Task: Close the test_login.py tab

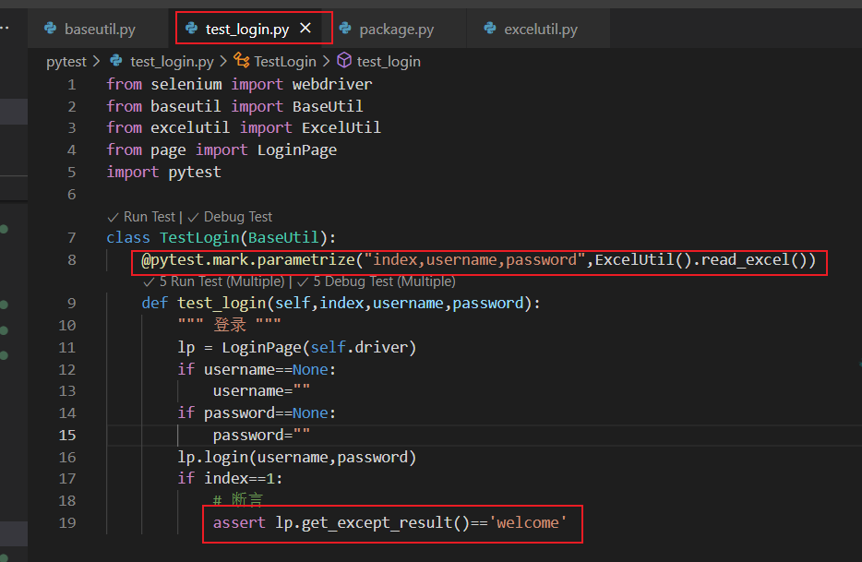Action: [x=305, y=28]
